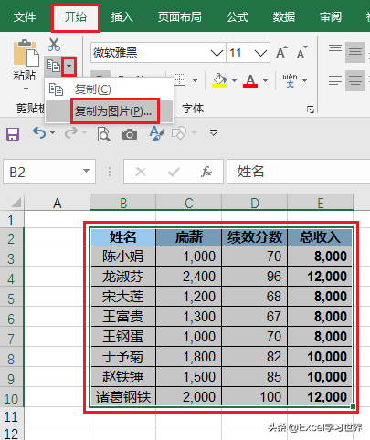Choose 复制为图片(P)... menu entry

109,111
